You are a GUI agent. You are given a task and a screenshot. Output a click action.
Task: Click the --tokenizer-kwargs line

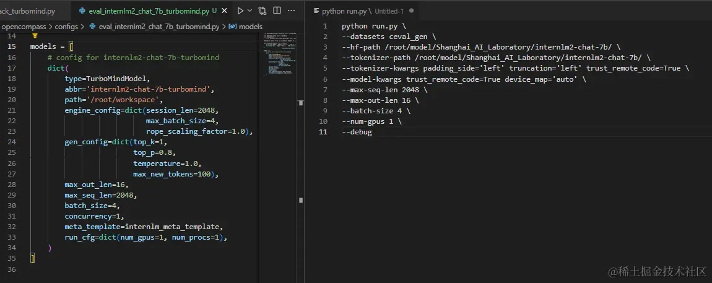tap(515, 69)
